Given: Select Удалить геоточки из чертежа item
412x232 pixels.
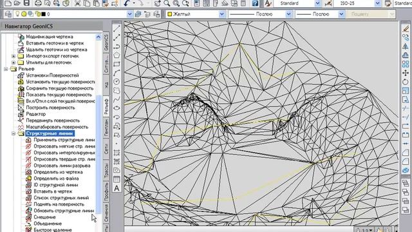Looking at the screenshot, I should click(57, 50).
